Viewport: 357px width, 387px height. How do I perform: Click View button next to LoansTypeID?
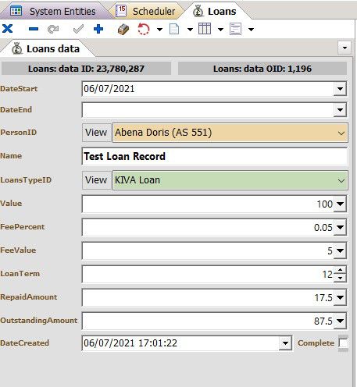[96, 179]
